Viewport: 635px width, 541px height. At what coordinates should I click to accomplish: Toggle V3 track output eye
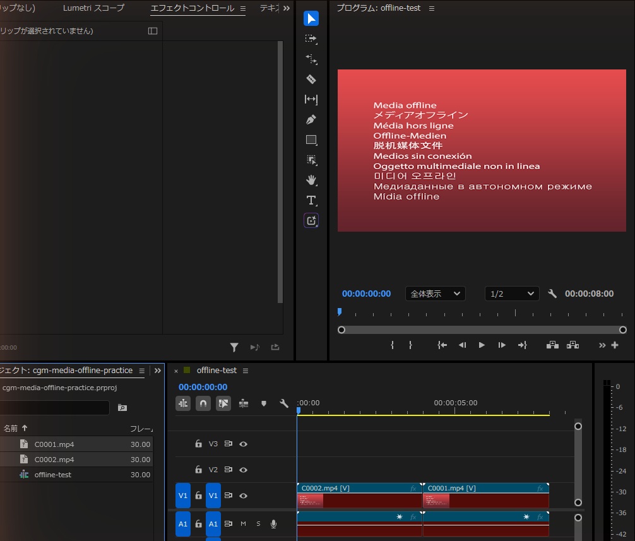(244, 444)
